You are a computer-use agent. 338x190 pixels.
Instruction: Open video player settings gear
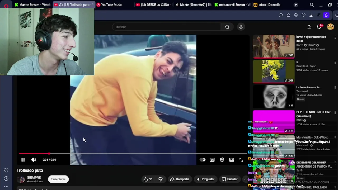pyautogui.click(x=222, y=160)
